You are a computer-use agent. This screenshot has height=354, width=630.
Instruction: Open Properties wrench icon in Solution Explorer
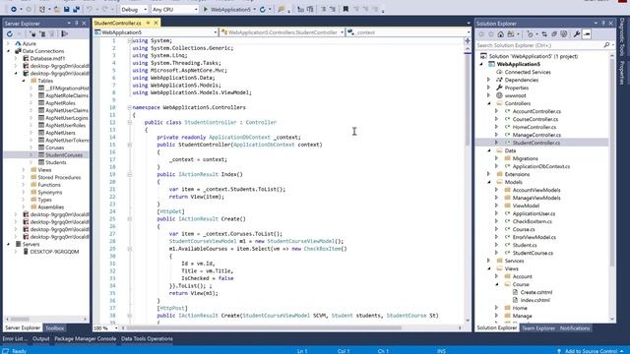coord(577,34)
